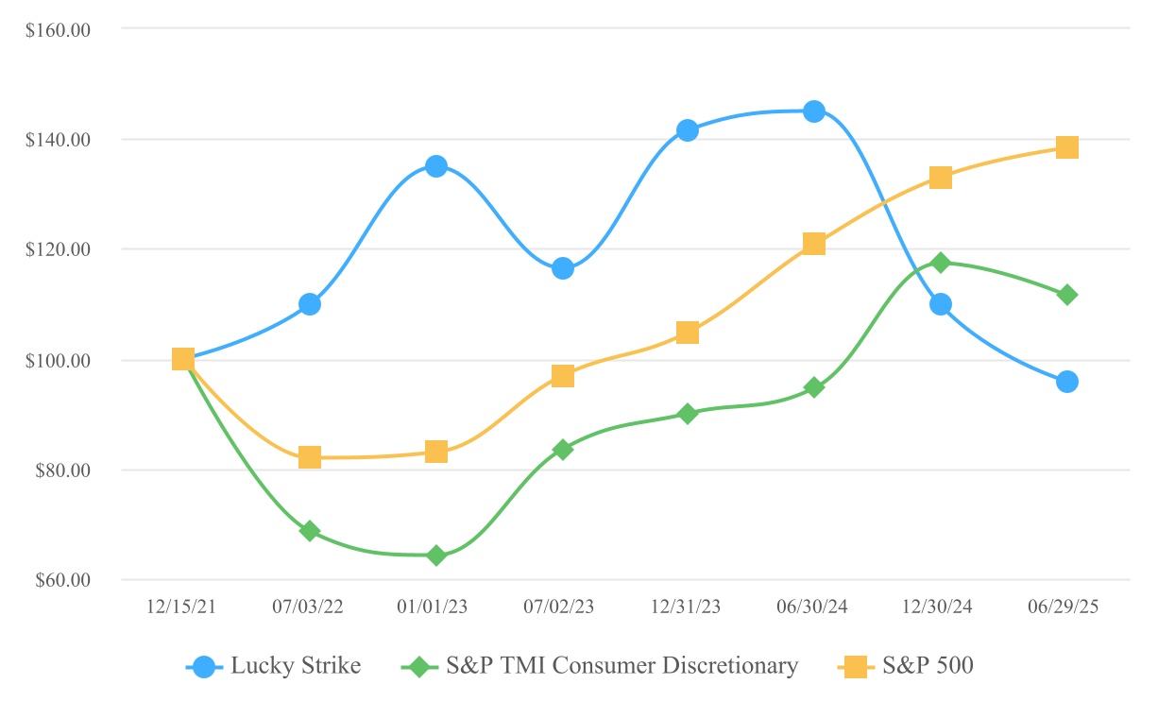The image size is (1158, 718).
Task: Click the green diamond marker at 12/30/24
Action: (940, 262)
